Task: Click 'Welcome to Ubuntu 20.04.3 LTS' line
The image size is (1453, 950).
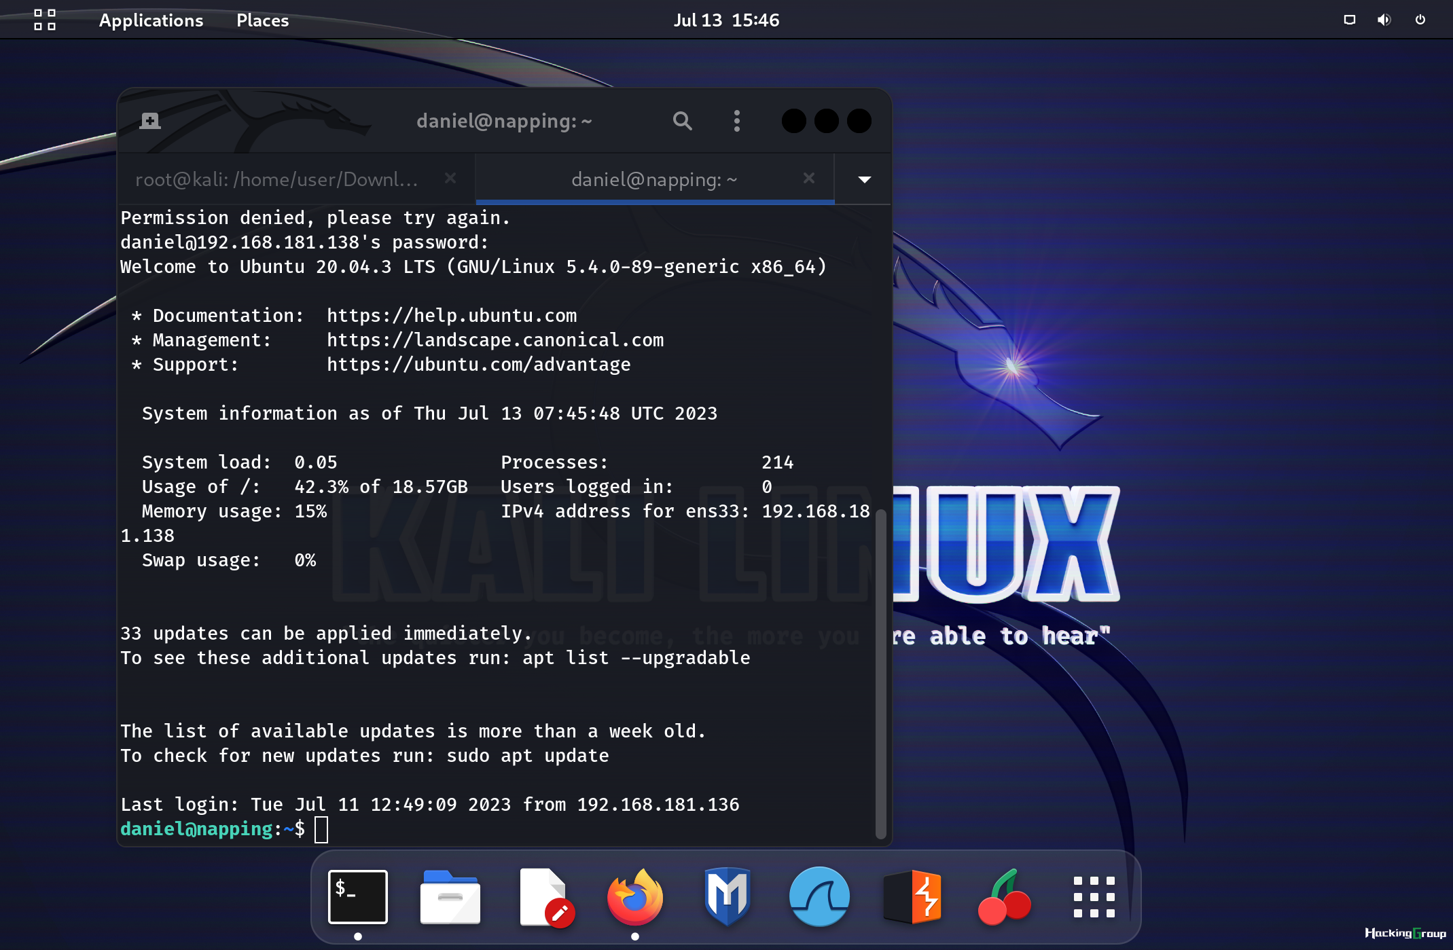Action: click(473, 267)
